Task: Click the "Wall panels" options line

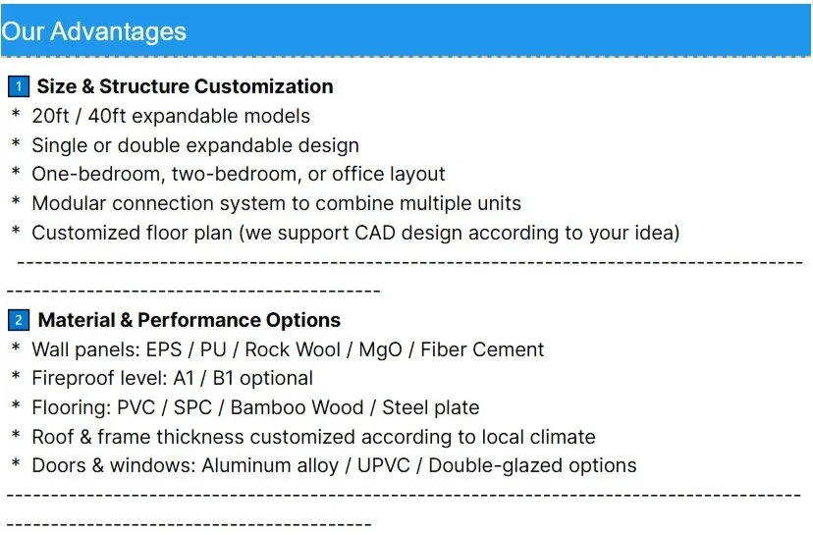Action: point(288,349)
